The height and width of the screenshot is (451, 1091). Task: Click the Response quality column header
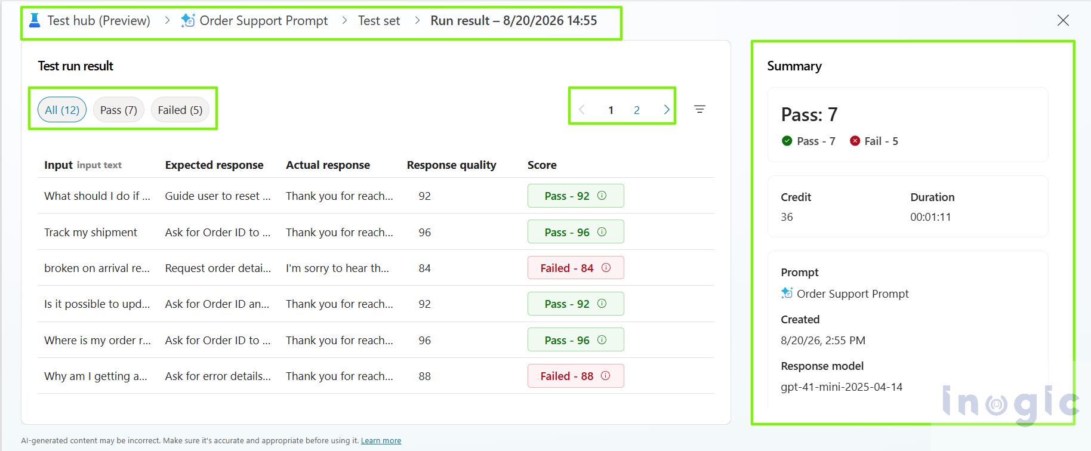pyautogui.click(x=452, y=165)
